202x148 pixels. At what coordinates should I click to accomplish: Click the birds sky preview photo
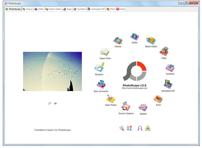[52, 71]
